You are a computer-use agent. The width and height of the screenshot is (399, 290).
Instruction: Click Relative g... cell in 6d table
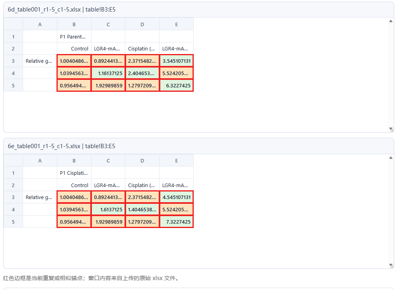(40, 61)
